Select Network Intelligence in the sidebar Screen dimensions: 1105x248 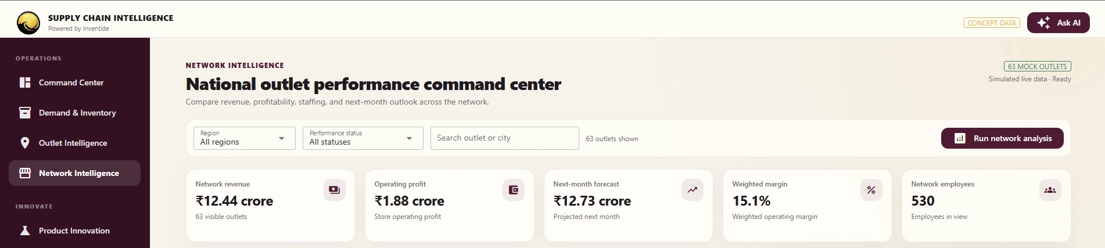[74, 173]
